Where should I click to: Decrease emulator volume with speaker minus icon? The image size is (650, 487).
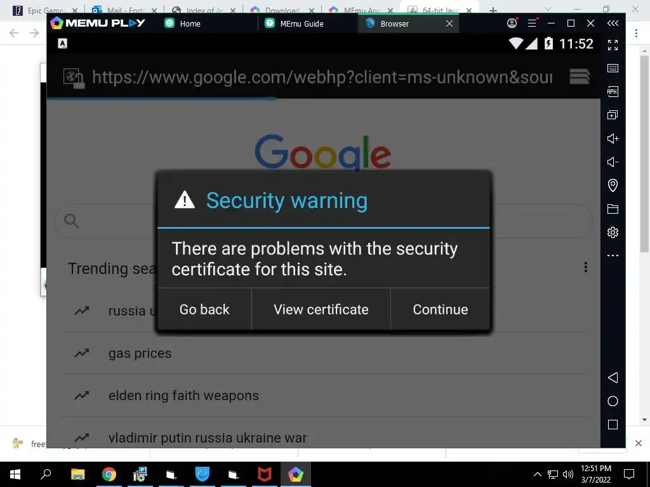[613, 162]
